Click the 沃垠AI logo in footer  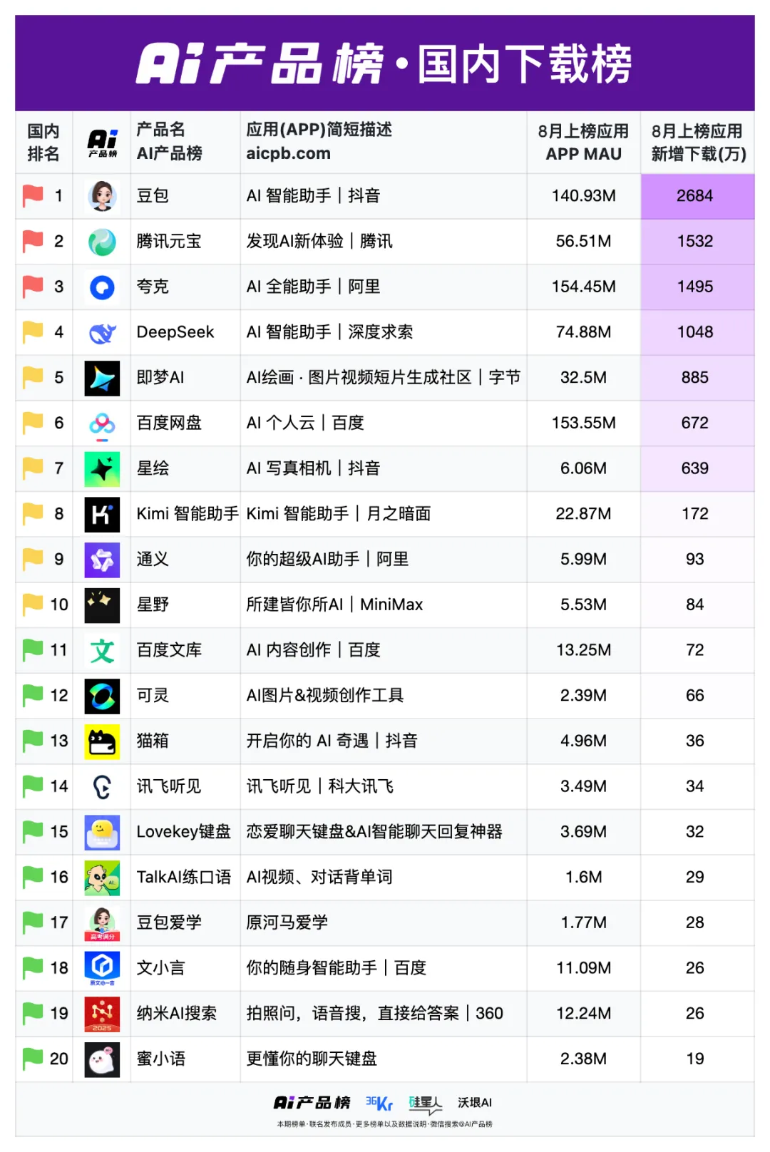475,1103
